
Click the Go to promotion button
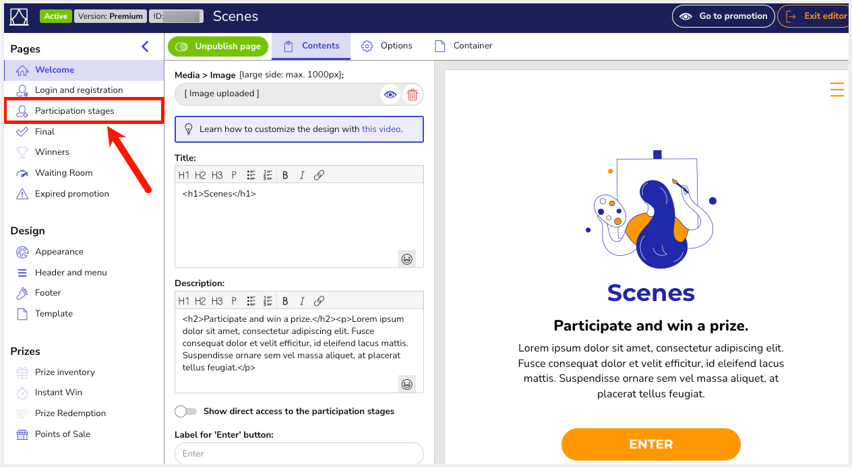[723, 16]
